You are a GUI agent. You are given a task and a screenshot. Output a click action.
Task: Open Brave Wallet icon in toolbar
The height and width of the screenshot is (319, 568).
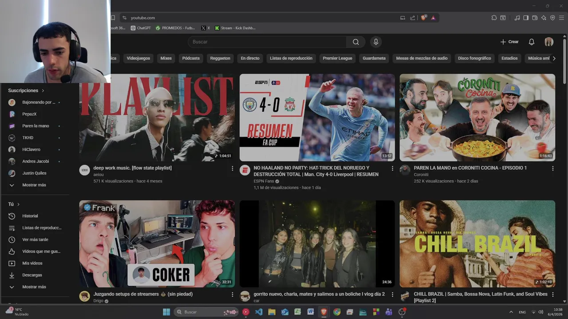pos(535,18)
